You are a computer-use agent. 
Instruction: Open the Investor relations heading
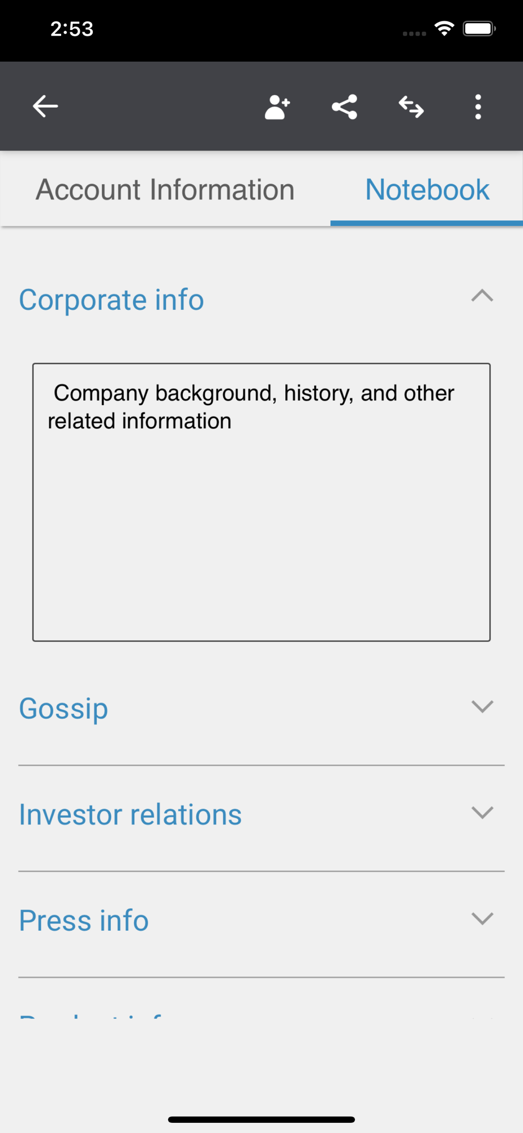[x=130, y=815]
